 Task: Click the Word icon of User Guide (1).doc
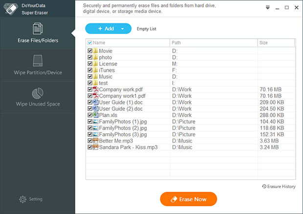(95, 102)
